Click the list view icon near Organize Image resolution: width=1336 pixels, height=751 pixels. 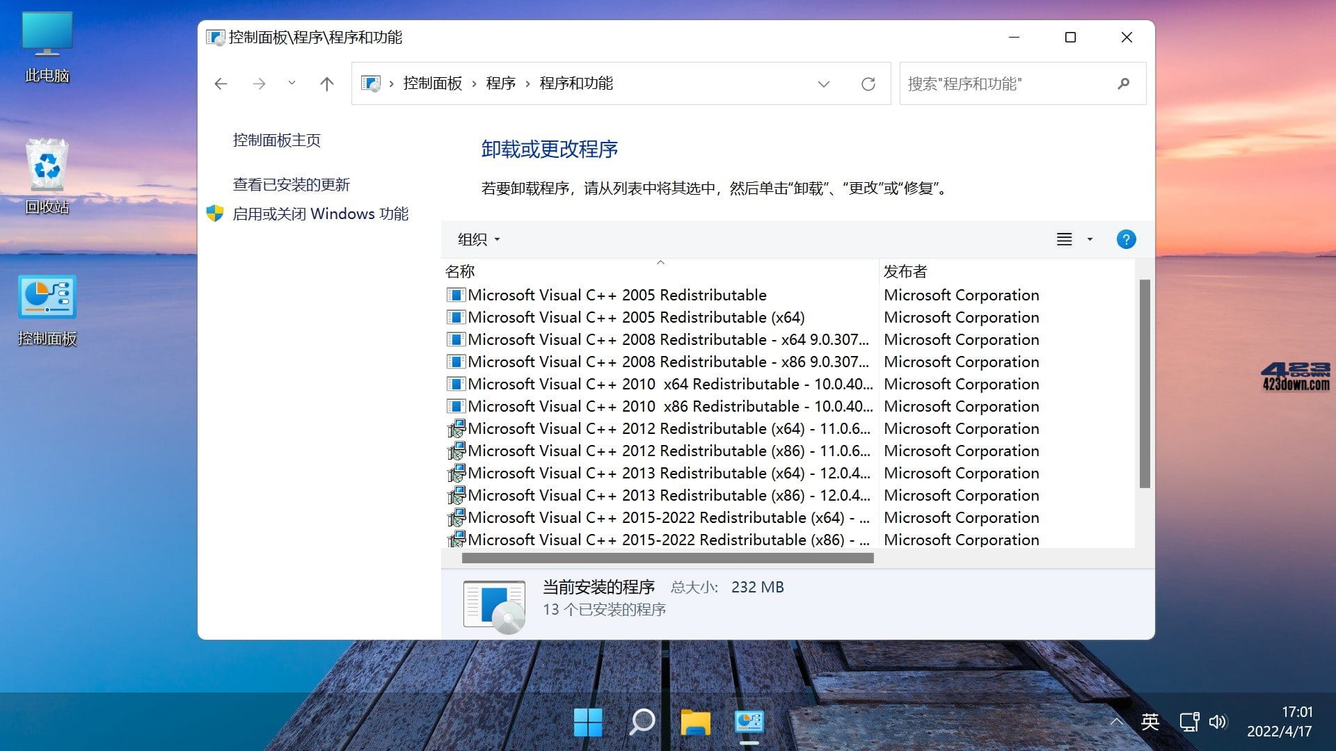coord(1064,239)
